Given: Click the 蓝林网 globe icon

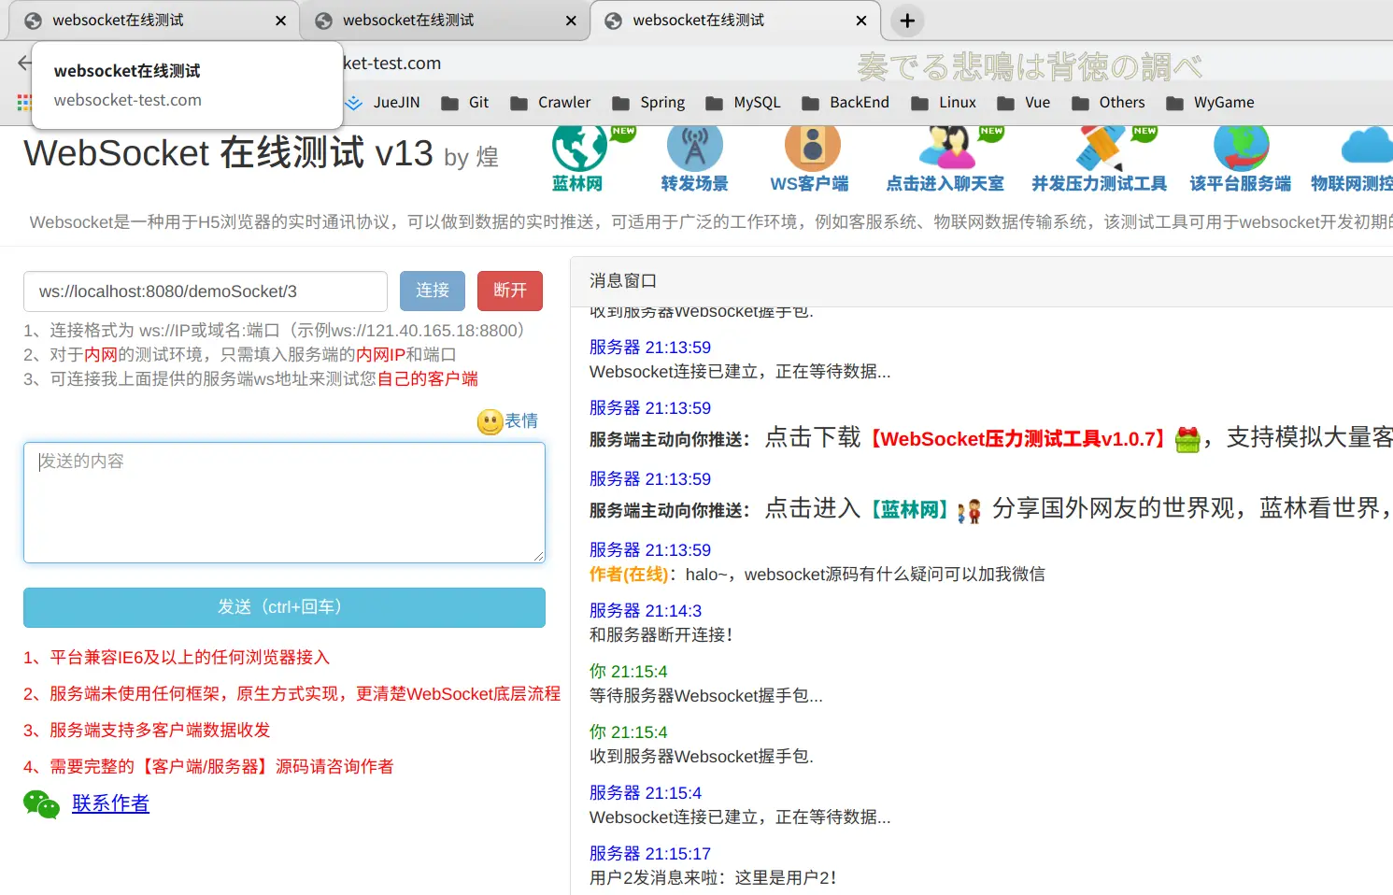Looking at the screenshot, I should [x=579, y=148].
